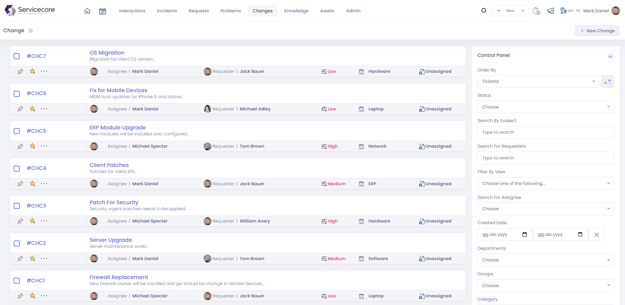
Task: Focus the Search By Subject field
Action: pos(545,132)
